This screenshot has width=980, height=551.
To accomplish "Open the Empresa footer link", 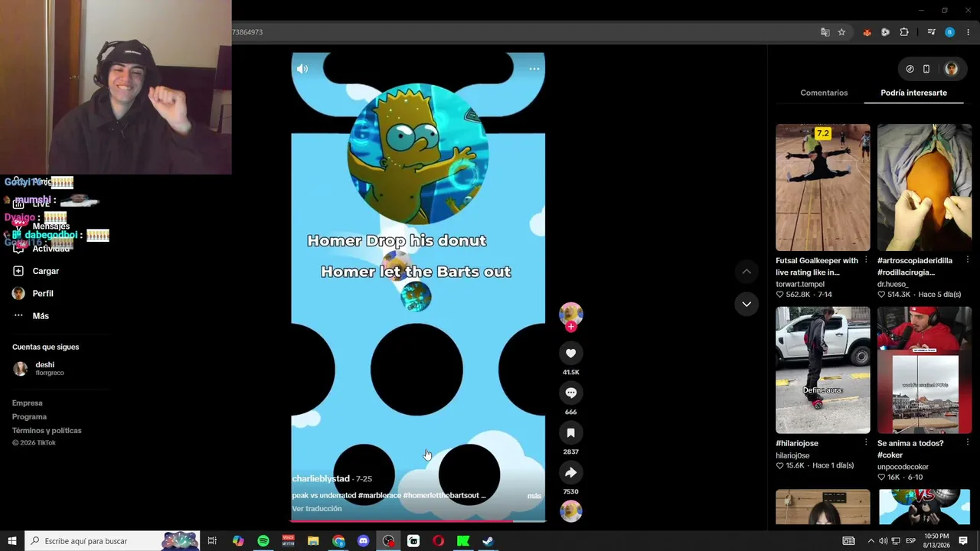I will (28, 403).
